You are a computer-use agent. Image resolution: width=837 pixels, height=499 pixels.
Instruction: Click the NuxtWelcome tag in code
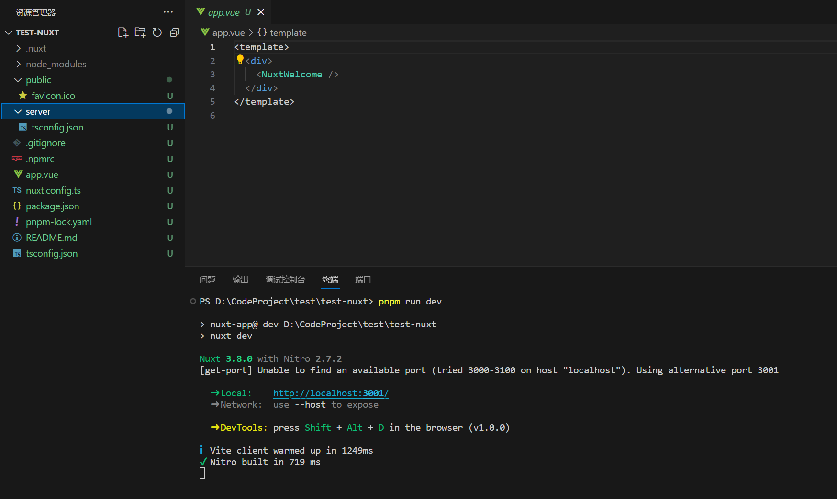coord(292,74)
